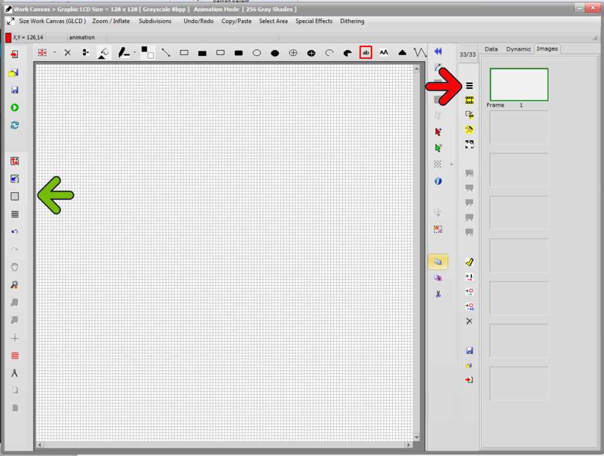Open the Special Effects menu

pyautogui.click(x=313, y=21)
